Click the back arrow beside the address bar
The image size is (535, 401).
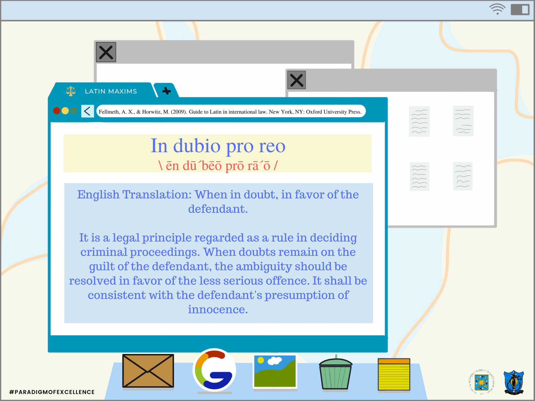click(x=87, y=111)
